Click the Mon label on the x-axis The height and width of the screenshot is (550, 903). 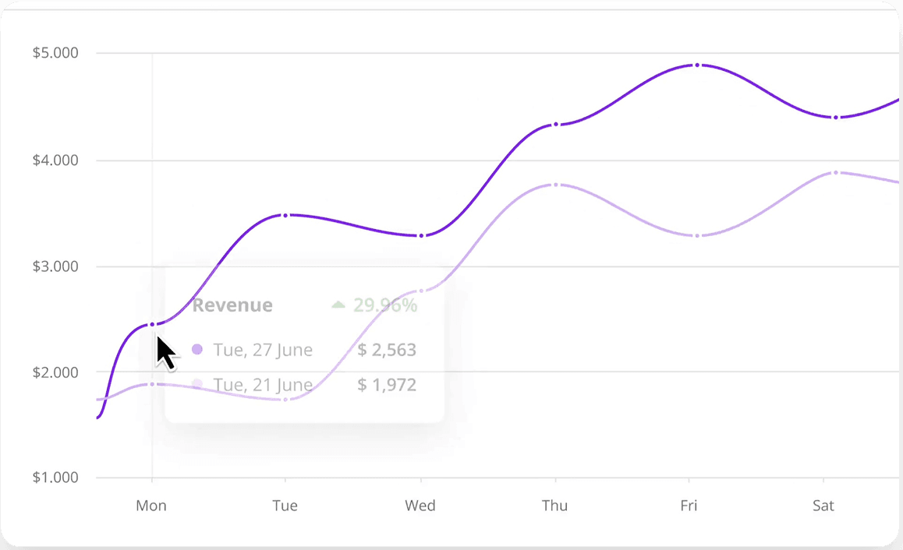151,506
